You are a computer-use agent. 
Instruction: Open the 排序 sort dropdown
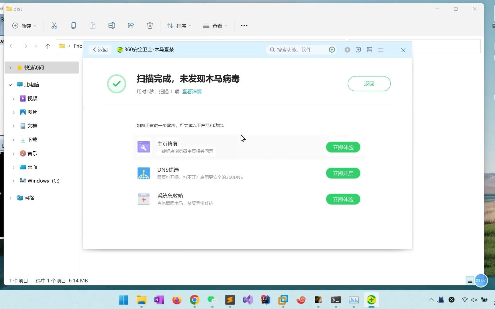pyautogui.click(x=179, y=26)
